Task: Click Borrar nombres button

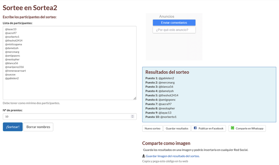Action: [38, 127]
